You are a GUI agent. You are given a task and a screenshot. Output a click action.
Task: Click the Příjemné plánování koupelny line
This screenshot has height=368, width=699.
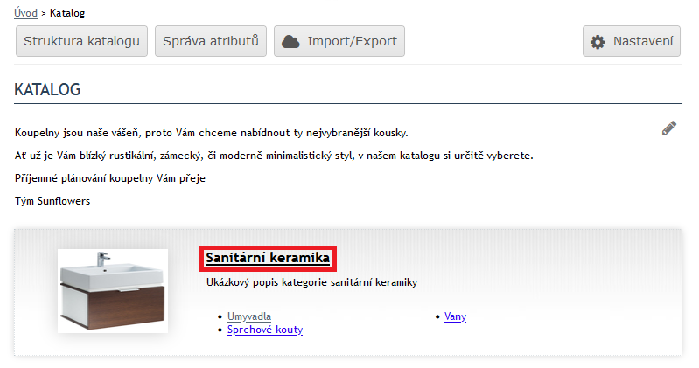(110, 178)
